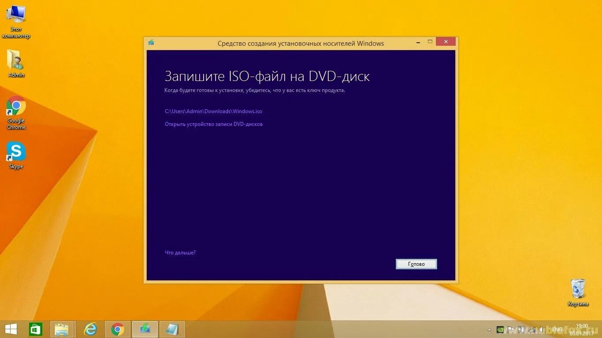Click text about ключ продукта

click(x=255, y=90)
